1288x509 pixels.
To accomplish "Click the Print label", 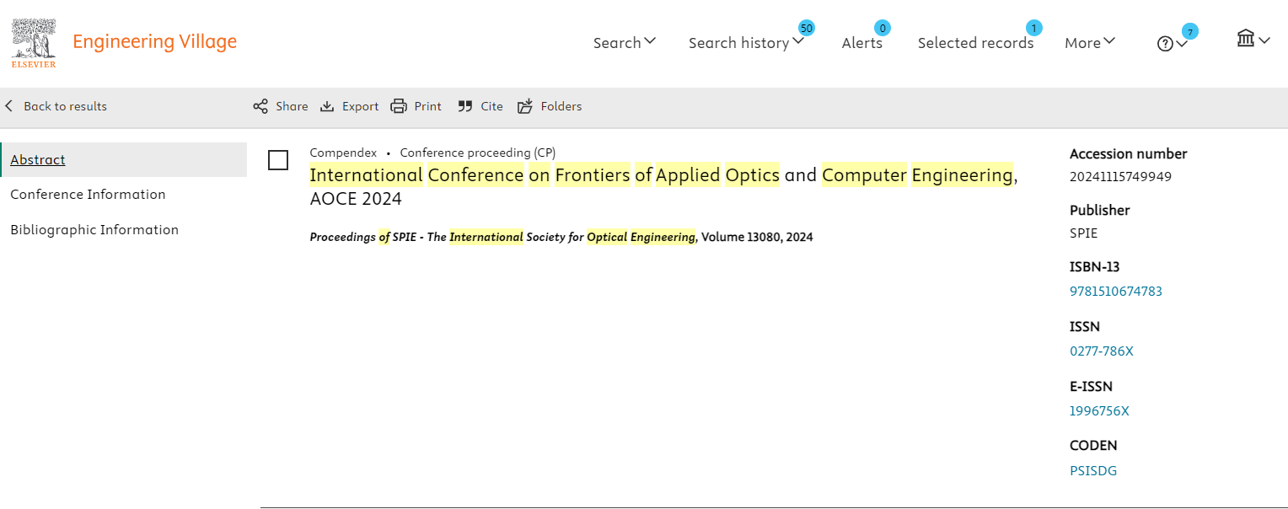I will [x=427, y=106].
